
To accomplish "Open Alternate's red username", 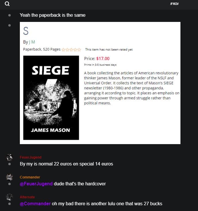I will pyautogui.click(x=27, y=197).
